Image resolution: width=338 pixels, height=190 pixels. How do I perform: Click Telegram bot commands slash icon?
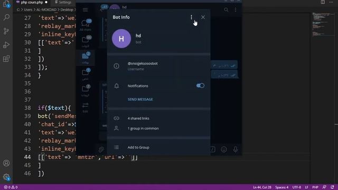coord(213,149)
